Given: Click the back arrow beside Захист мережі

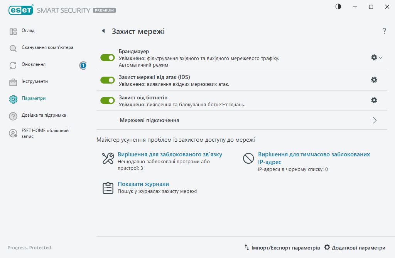Looking at the screenshot, I should (x=103, y=31).
